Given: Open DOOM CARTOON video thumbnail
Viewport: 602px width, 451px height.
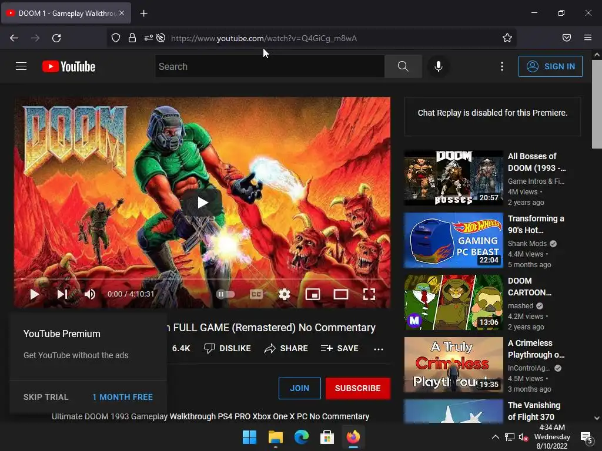Looking at the screenshot, I should click(x=453, y=302).
